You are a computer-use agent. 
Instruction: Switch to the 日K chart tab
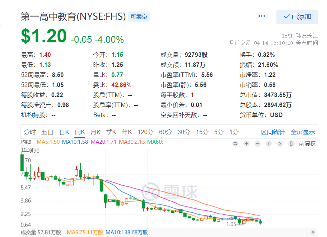pos(64,132)
